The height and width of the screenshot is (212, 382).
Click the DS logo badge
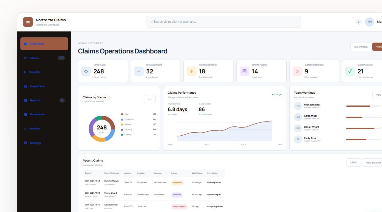point(28,22)
